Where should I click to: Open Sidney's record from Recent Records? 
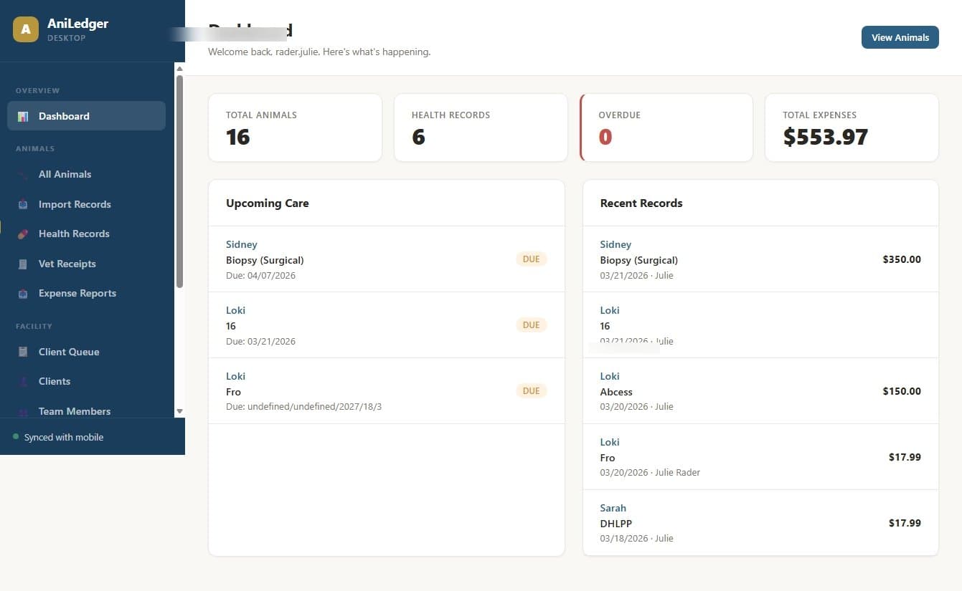click(616, 244)
